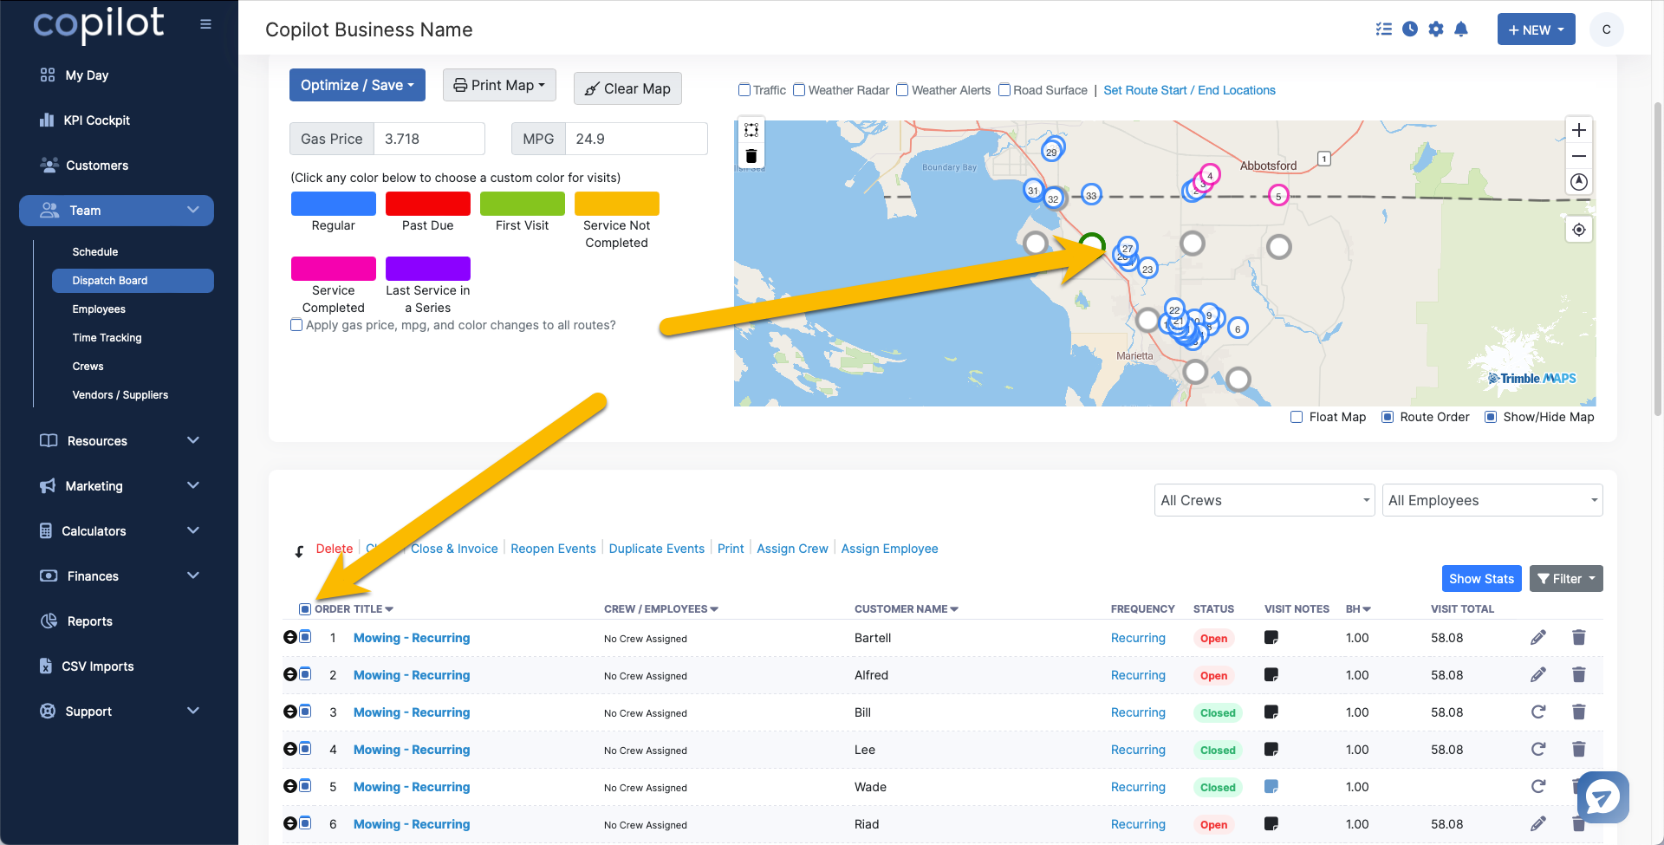
Task: Choose the red Past Due color swatch
Action: point(428,204)
